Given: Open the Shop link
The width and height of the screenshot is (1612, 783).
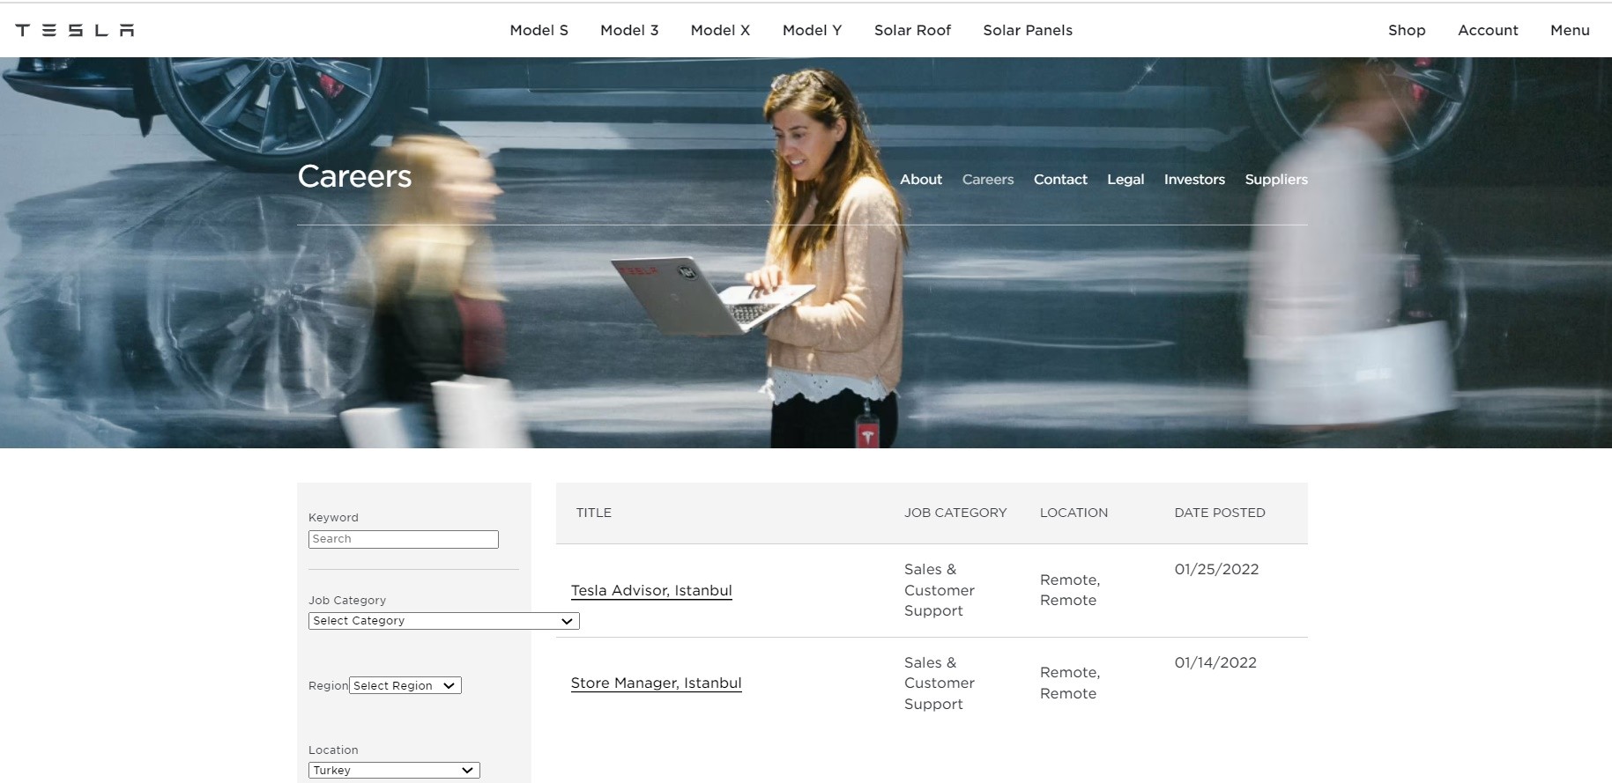Looking at the screenshot, I should click(1406, 30).
